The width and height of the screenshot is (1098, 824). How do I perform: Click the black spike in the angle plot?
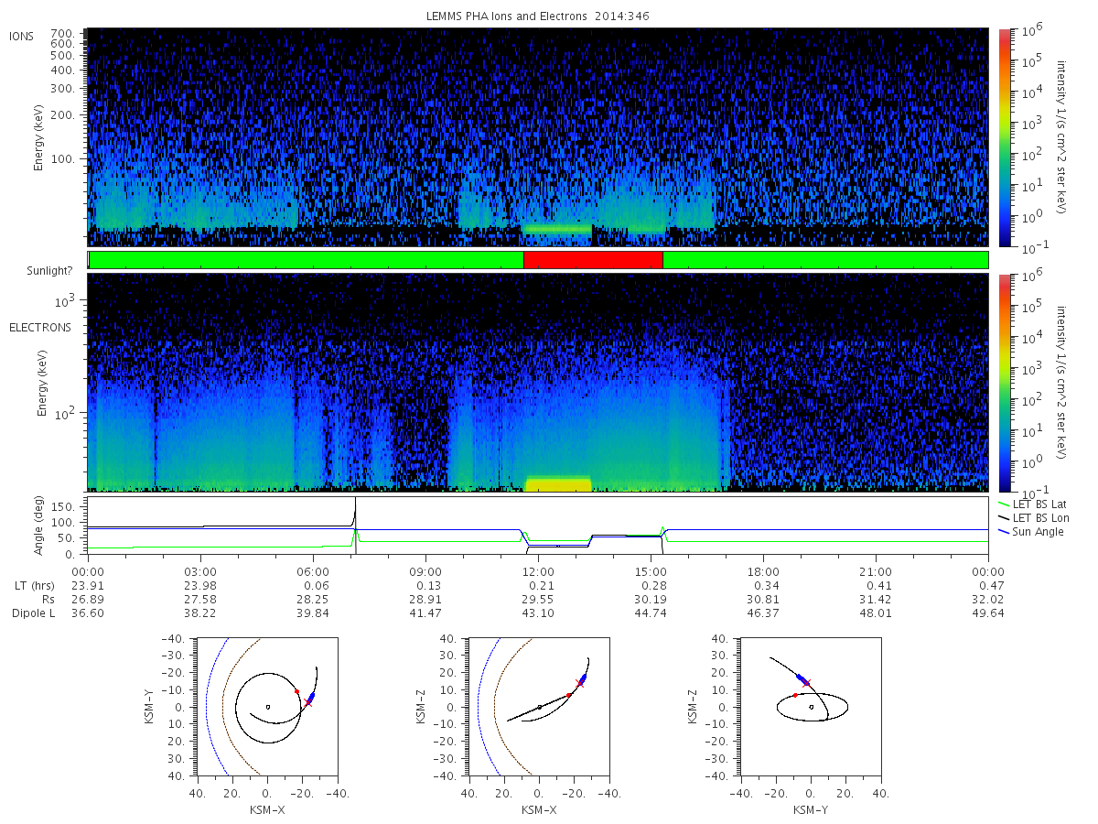(355, 513)
